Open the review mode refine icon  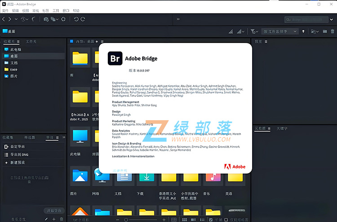tap(54, 19)
